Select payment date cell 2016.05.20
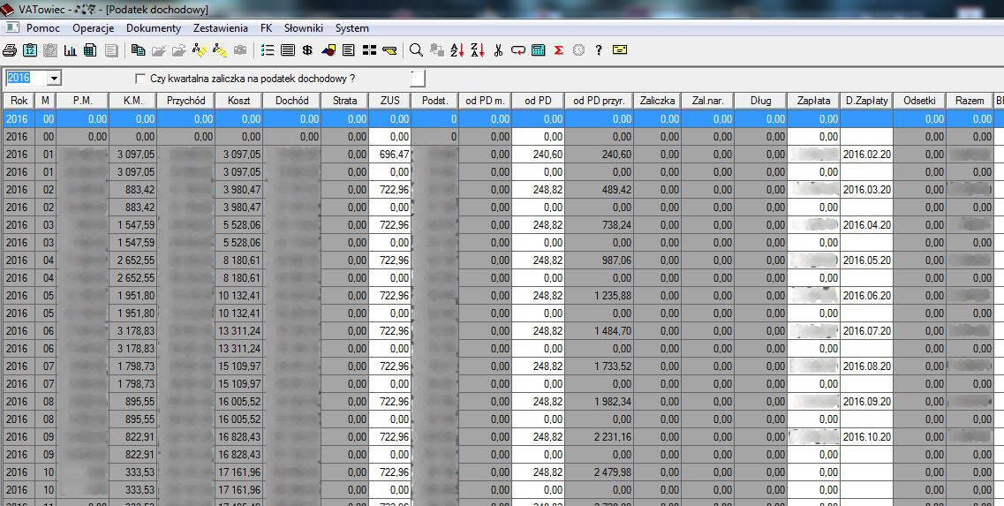Screen dimensions: 1004x506 click(866, 261)
